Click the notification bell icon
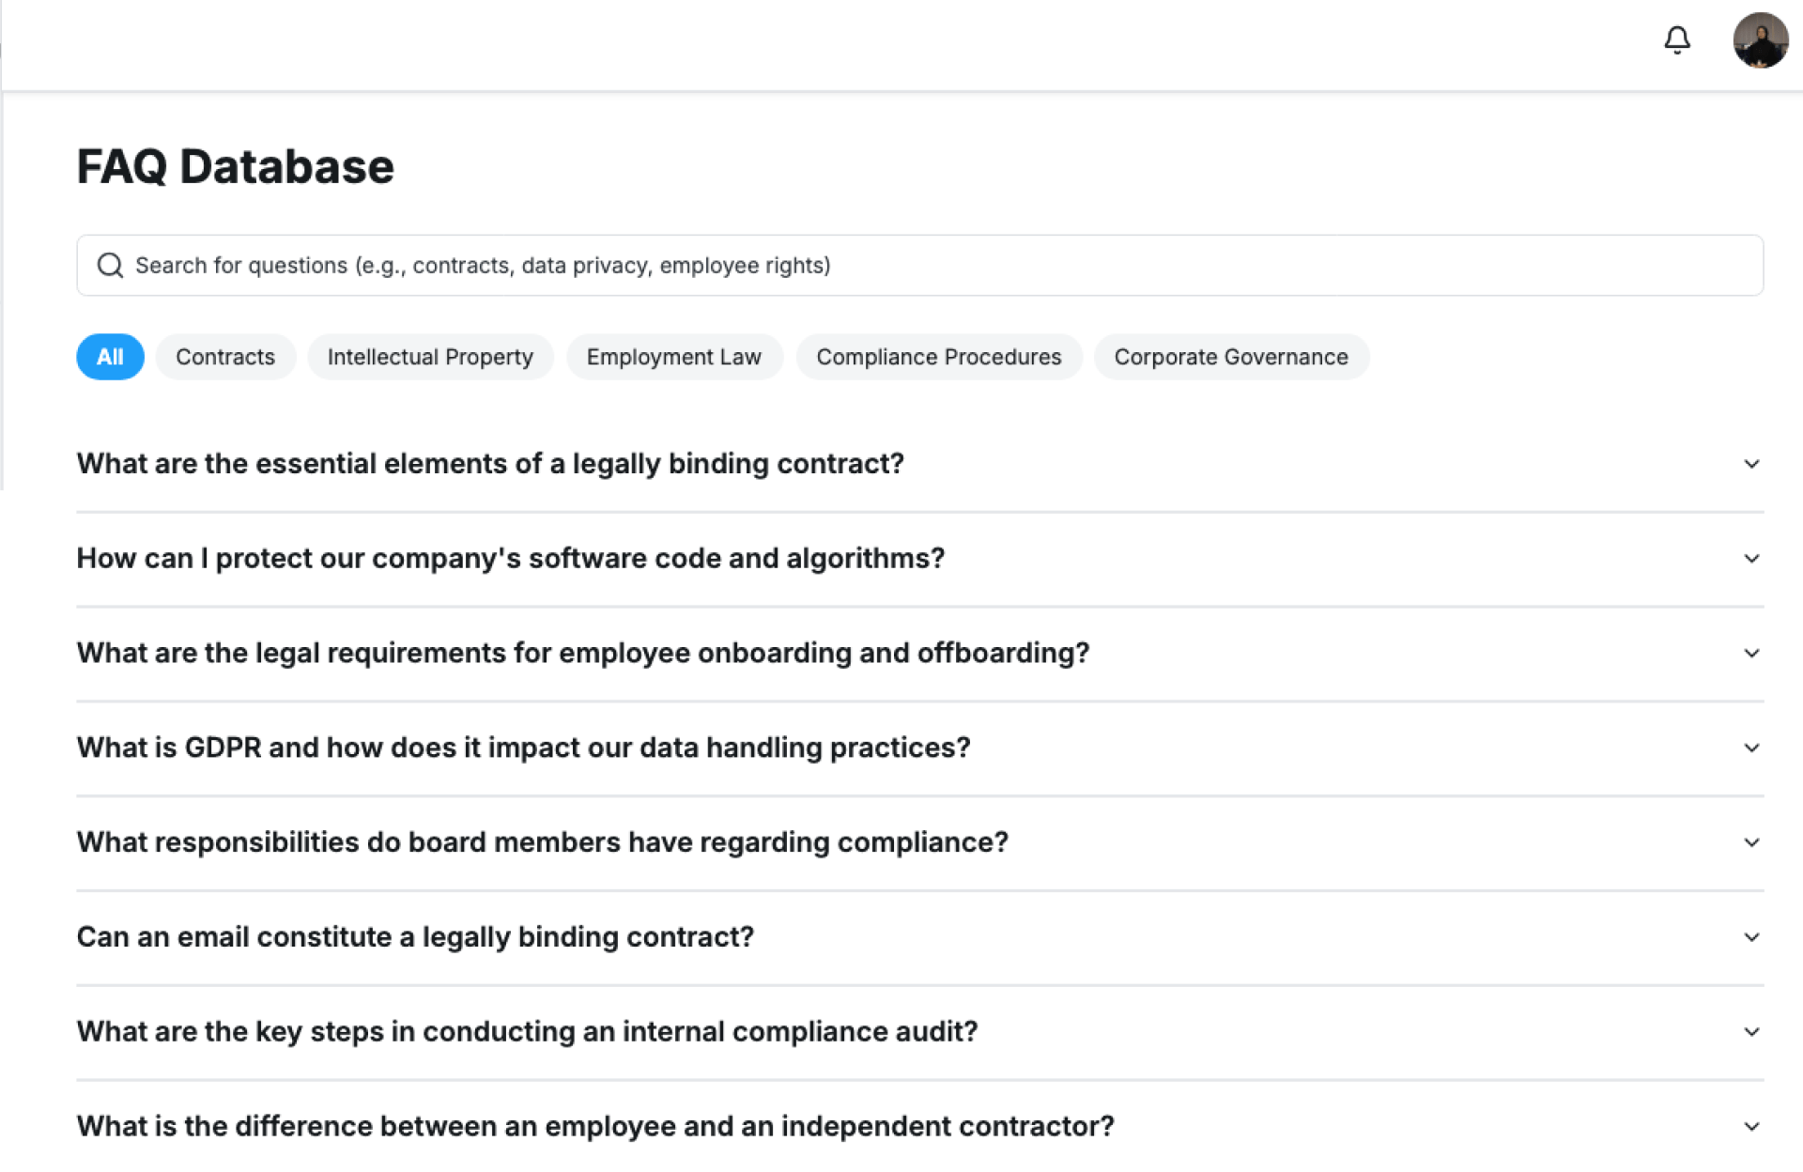This screenshot has height=1172, width=1803. 1676,40
